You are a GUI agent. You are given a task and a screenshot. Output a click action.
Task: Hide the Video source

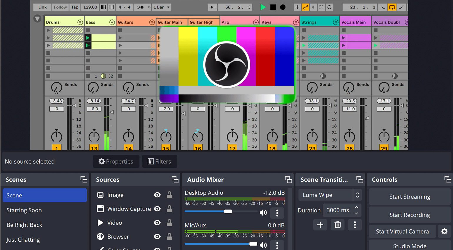(x=157, y=223)
